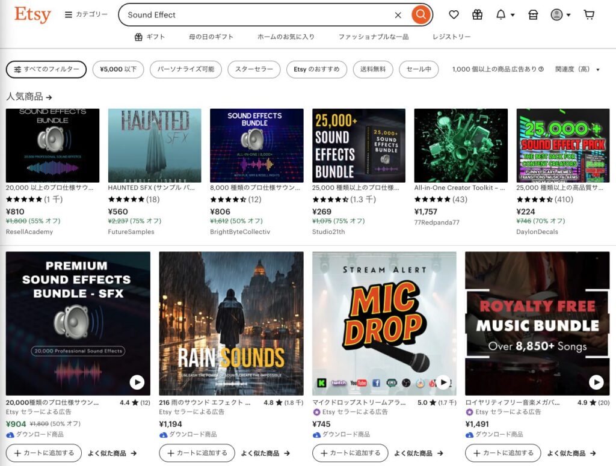Open the account profile dropdown
Screen dimensions: 616x466
click(561, 14)
